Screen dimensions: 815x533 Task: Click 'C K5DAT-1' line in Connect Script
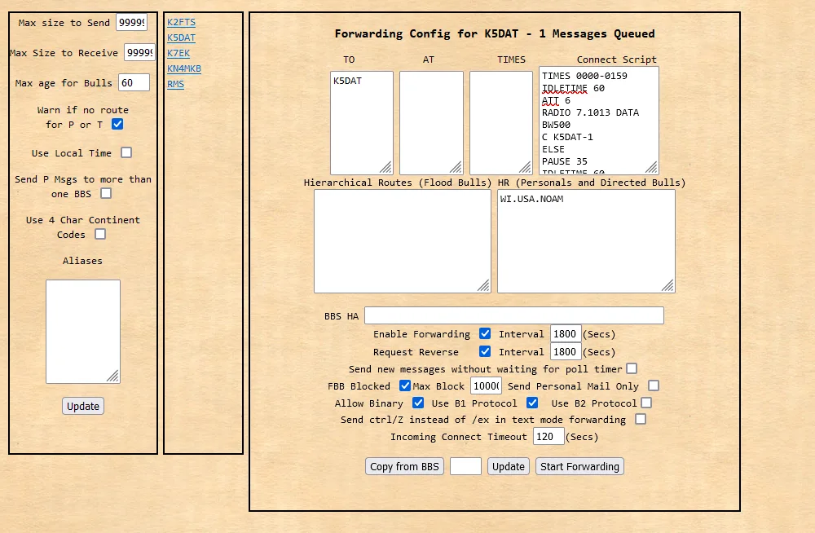point(567,137)
